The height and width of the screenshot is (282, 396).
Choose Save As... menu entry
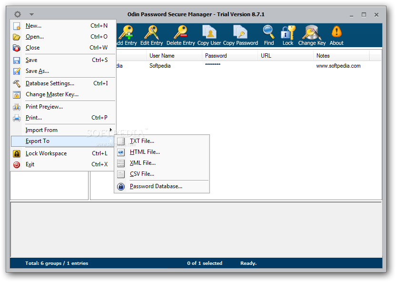tap(63, 71)
